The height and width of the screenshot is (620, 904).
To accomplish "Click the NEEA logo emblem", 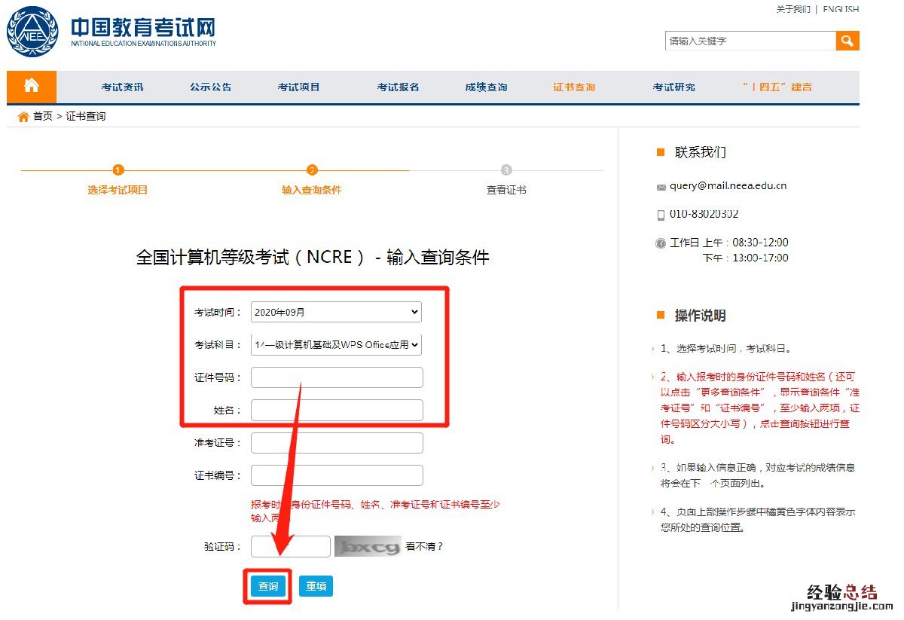I will tap(32, 31).
